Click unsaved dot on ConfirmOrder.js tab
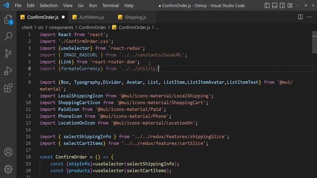317x178 pixels. tap(63, 17)
